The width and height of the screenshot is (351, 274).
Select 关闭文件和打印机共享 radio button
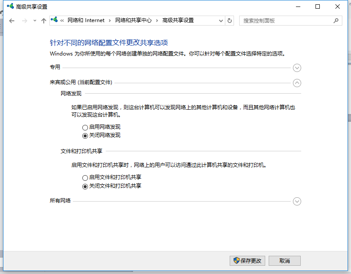(x=85, y=186)
